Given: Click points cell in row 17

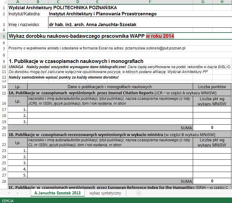Looking at the screenshot, I should [x=212, y=109].
